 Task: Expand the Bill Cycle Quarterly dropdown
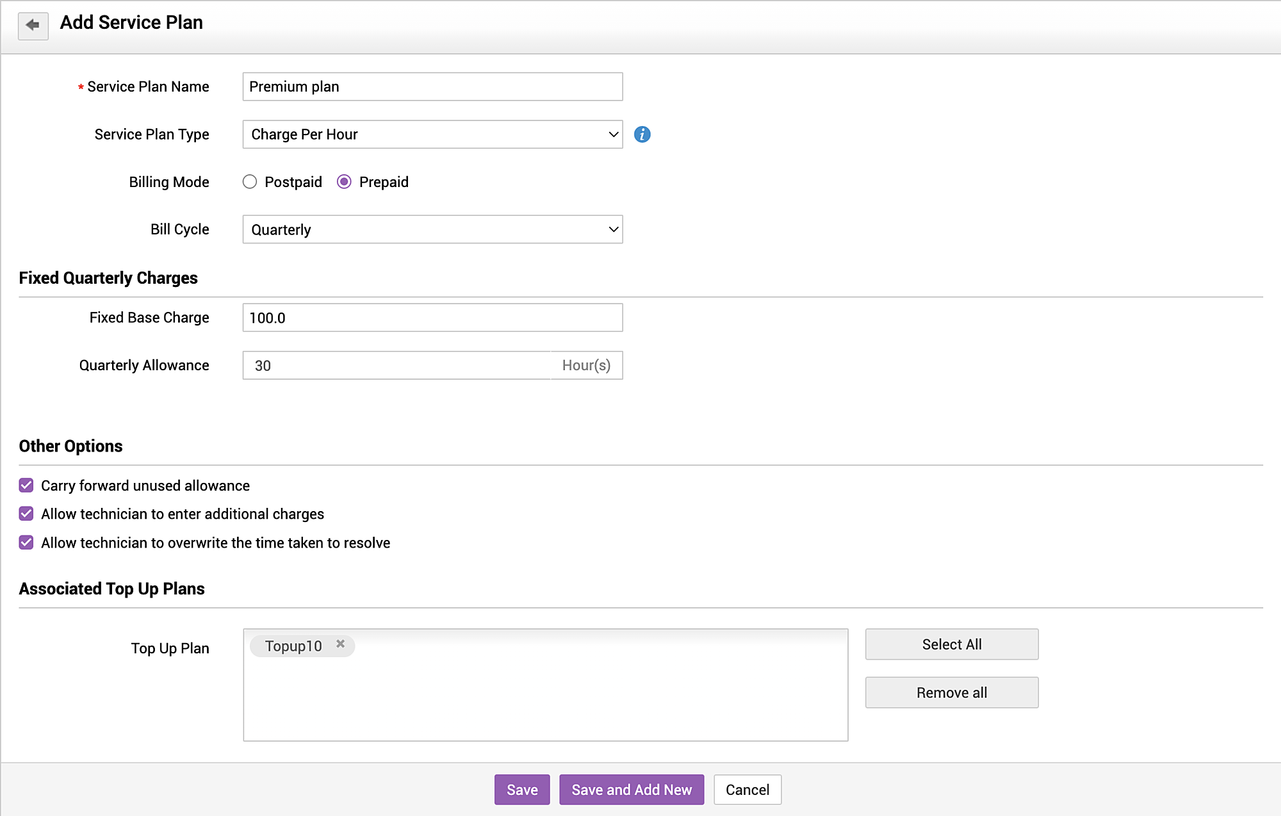(432, 229)
